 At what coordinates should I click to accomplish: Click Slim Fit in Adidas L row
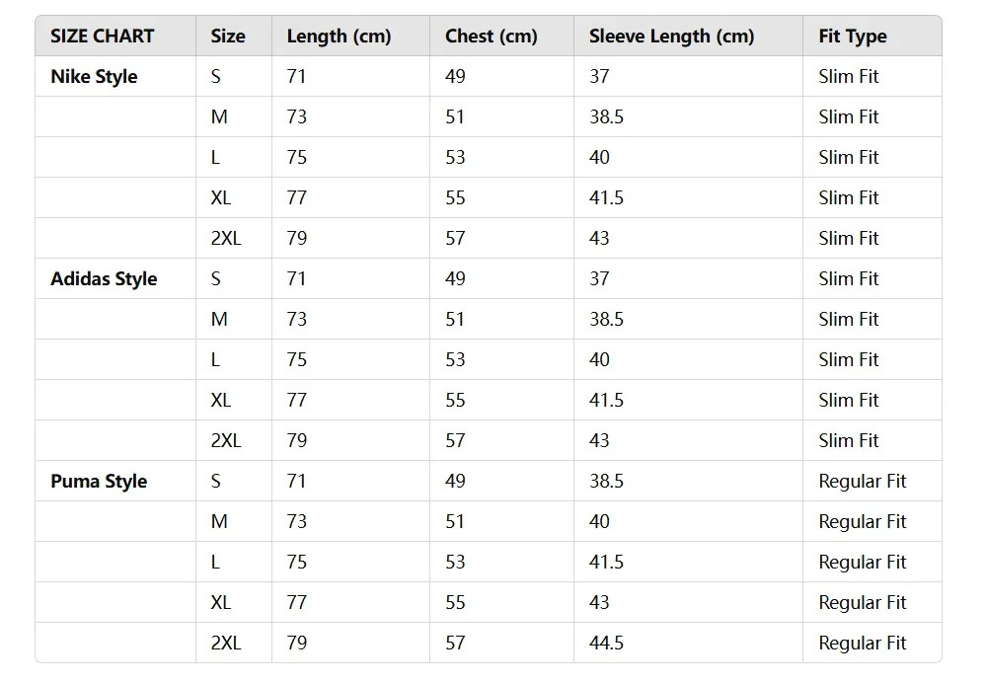click(x=848, y=360)
